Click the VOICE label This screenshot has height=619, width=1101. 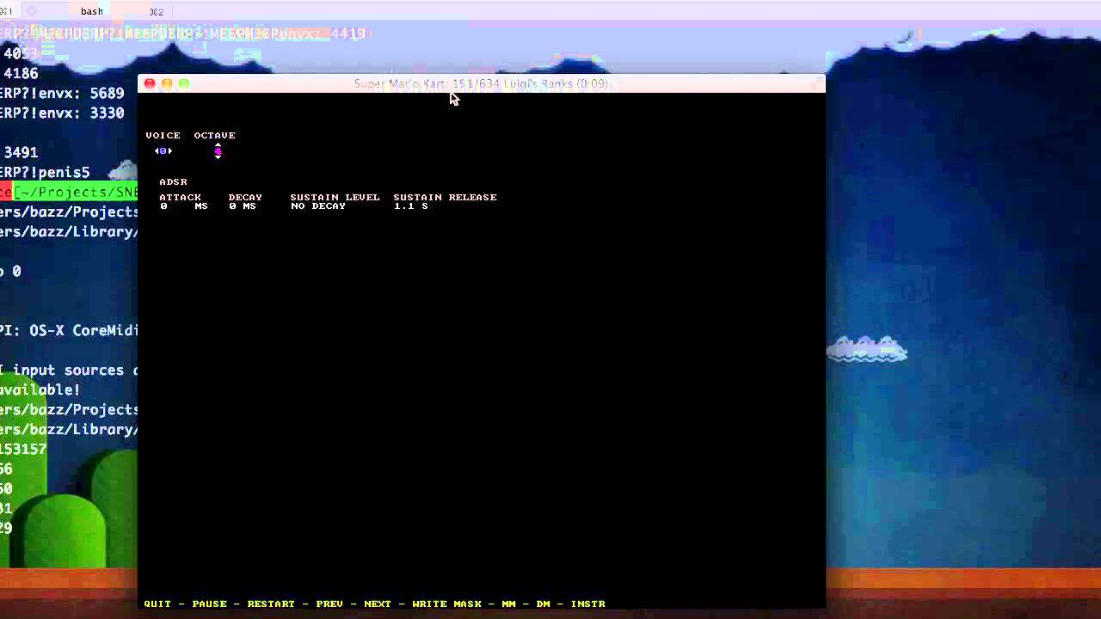coord(163,135)
